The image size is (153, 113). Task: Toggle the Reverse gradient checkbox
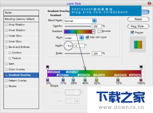tap(99, 31)
